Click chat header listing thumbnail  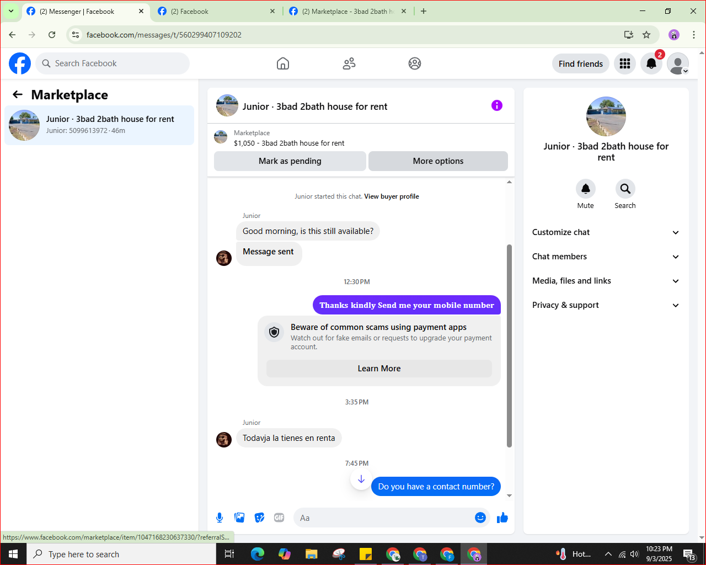tap(227, 105)
